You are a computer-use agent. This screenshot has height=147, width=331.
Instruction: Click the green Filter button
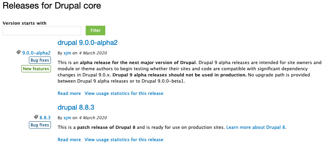[95, 30]
